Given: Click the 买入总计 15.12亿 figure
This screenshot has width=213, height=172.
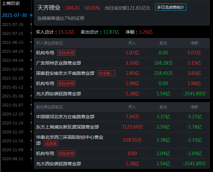Looking at the screenshot, I should tap(66, 32).
